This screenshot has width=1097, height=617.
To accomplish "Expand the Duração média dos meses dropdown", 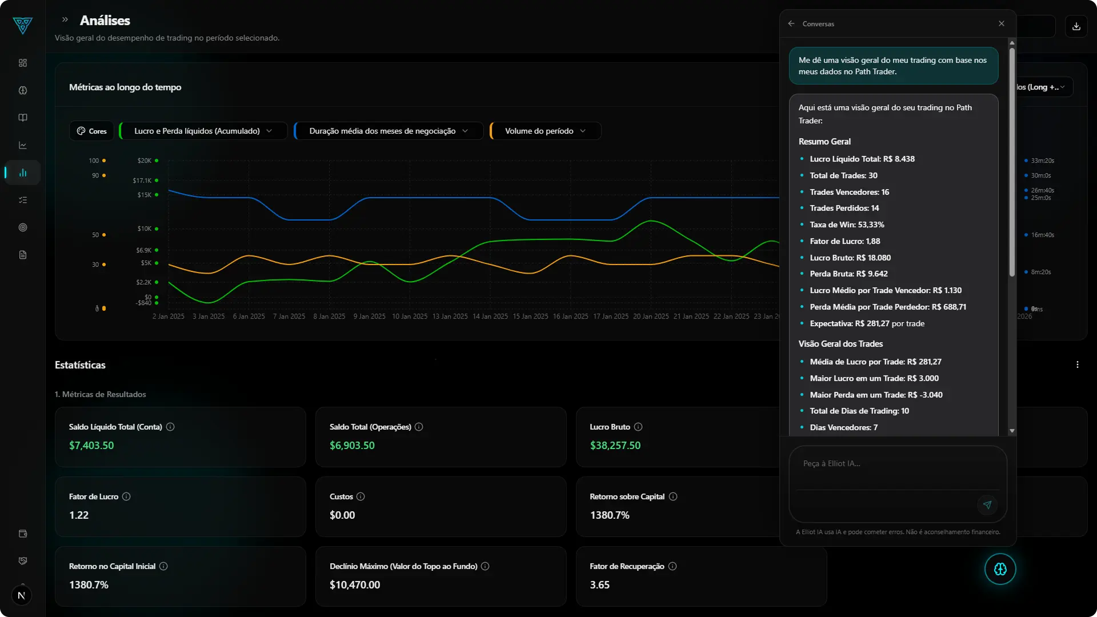I will coord(466,130).
